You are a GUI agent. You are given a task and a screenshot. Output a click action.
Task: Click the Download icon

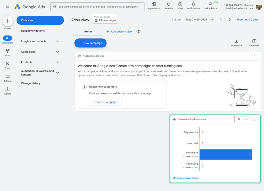pos(236,41)
